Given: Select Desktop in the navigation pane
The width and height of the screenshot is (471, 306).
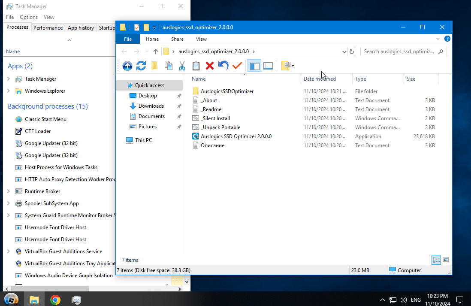Looking at the screenshot, I should click(148, 96).
